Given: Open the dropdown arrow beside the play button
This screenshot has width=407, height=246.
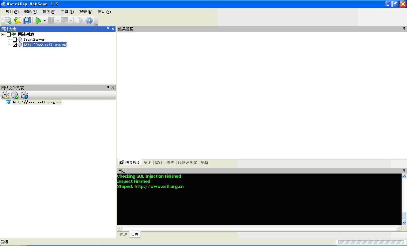Looking at the screenshot, I should [45, 21].
